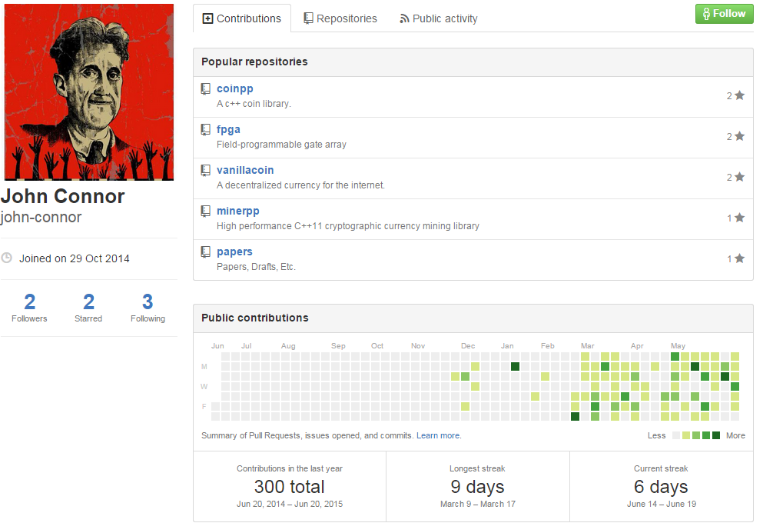Click the green Follow button
This screenshot has height=523, width=763.
(724, 14)
